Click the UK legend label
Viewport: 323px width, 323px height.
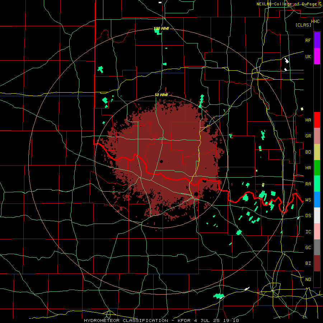[308, 56]
